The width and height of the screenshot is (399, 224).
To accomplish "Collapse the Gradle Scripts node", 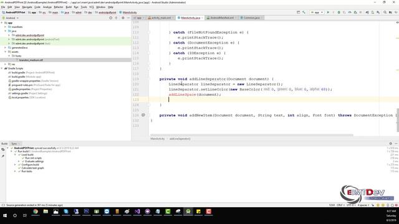I will point(2,68).
